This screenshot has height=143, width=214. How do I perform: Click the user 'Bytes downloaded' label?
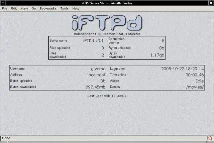(x=23, y=87)
